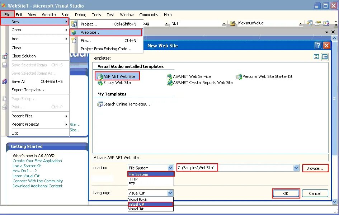Expand Recent Projects submenu
This screenshot has width=339, height=215.
[66, 124]
